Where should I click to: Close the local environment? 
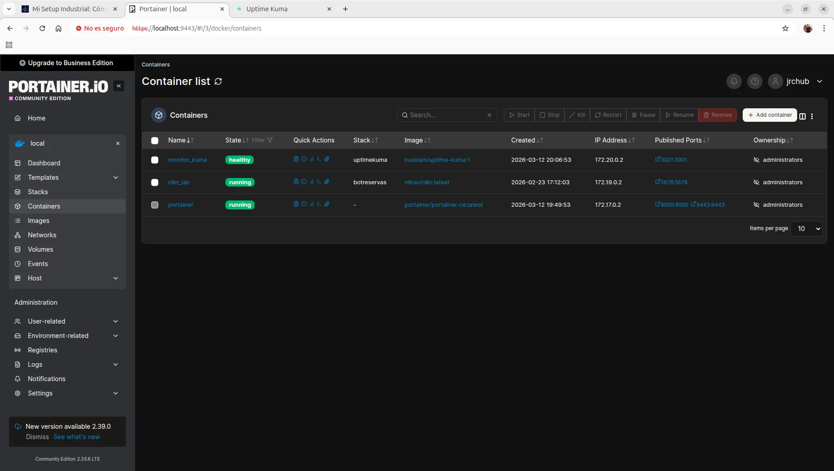click(x=118, y=143)
